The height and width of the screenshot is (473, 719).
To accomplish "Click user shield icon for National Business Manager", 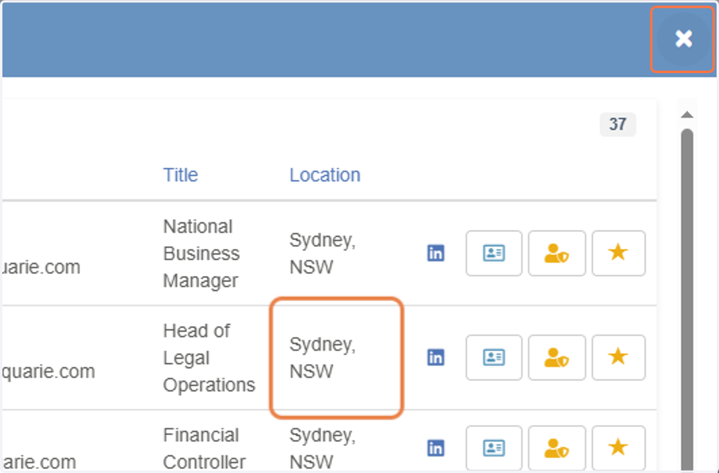I will [557, 253].
